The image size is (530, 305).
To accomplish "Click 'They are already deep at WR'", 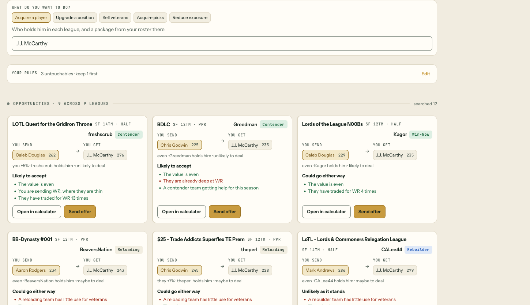I will click(193, 181).
